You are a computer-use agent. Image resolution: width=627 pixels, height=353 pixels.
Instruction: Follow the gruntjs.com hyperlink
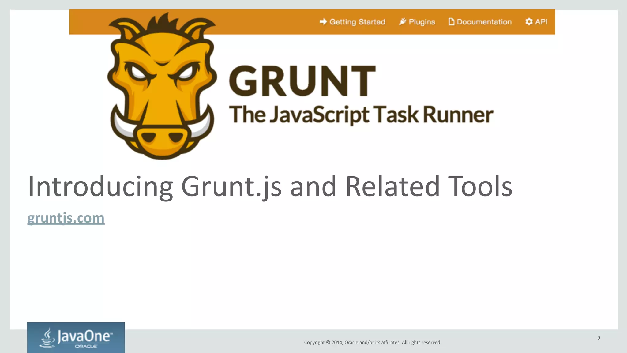click(66, 218)
